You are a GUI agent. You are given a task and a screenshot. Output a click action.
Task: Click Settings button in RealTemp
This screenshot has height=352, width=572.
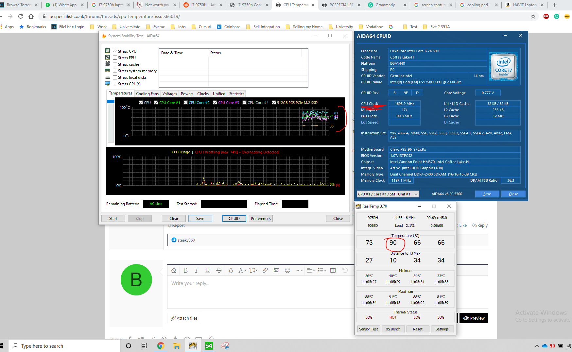point(442,329)
